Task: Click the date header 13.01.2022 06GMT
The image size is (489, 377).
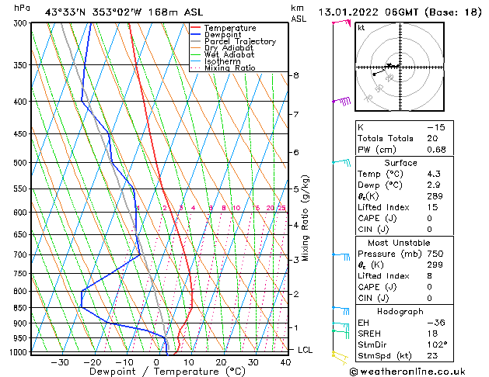Action: pyautogui.click(x=368, y=12)
